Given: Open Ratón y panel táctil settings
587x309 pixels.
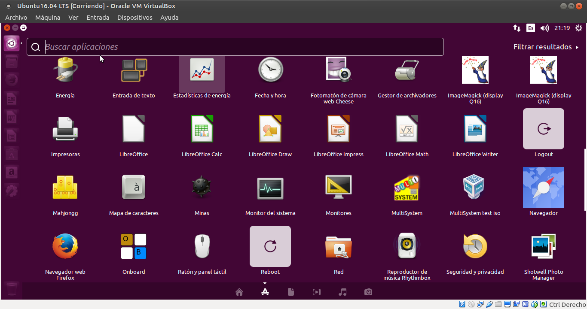Looking at the screenshot, I should click(x=202, y=246).
